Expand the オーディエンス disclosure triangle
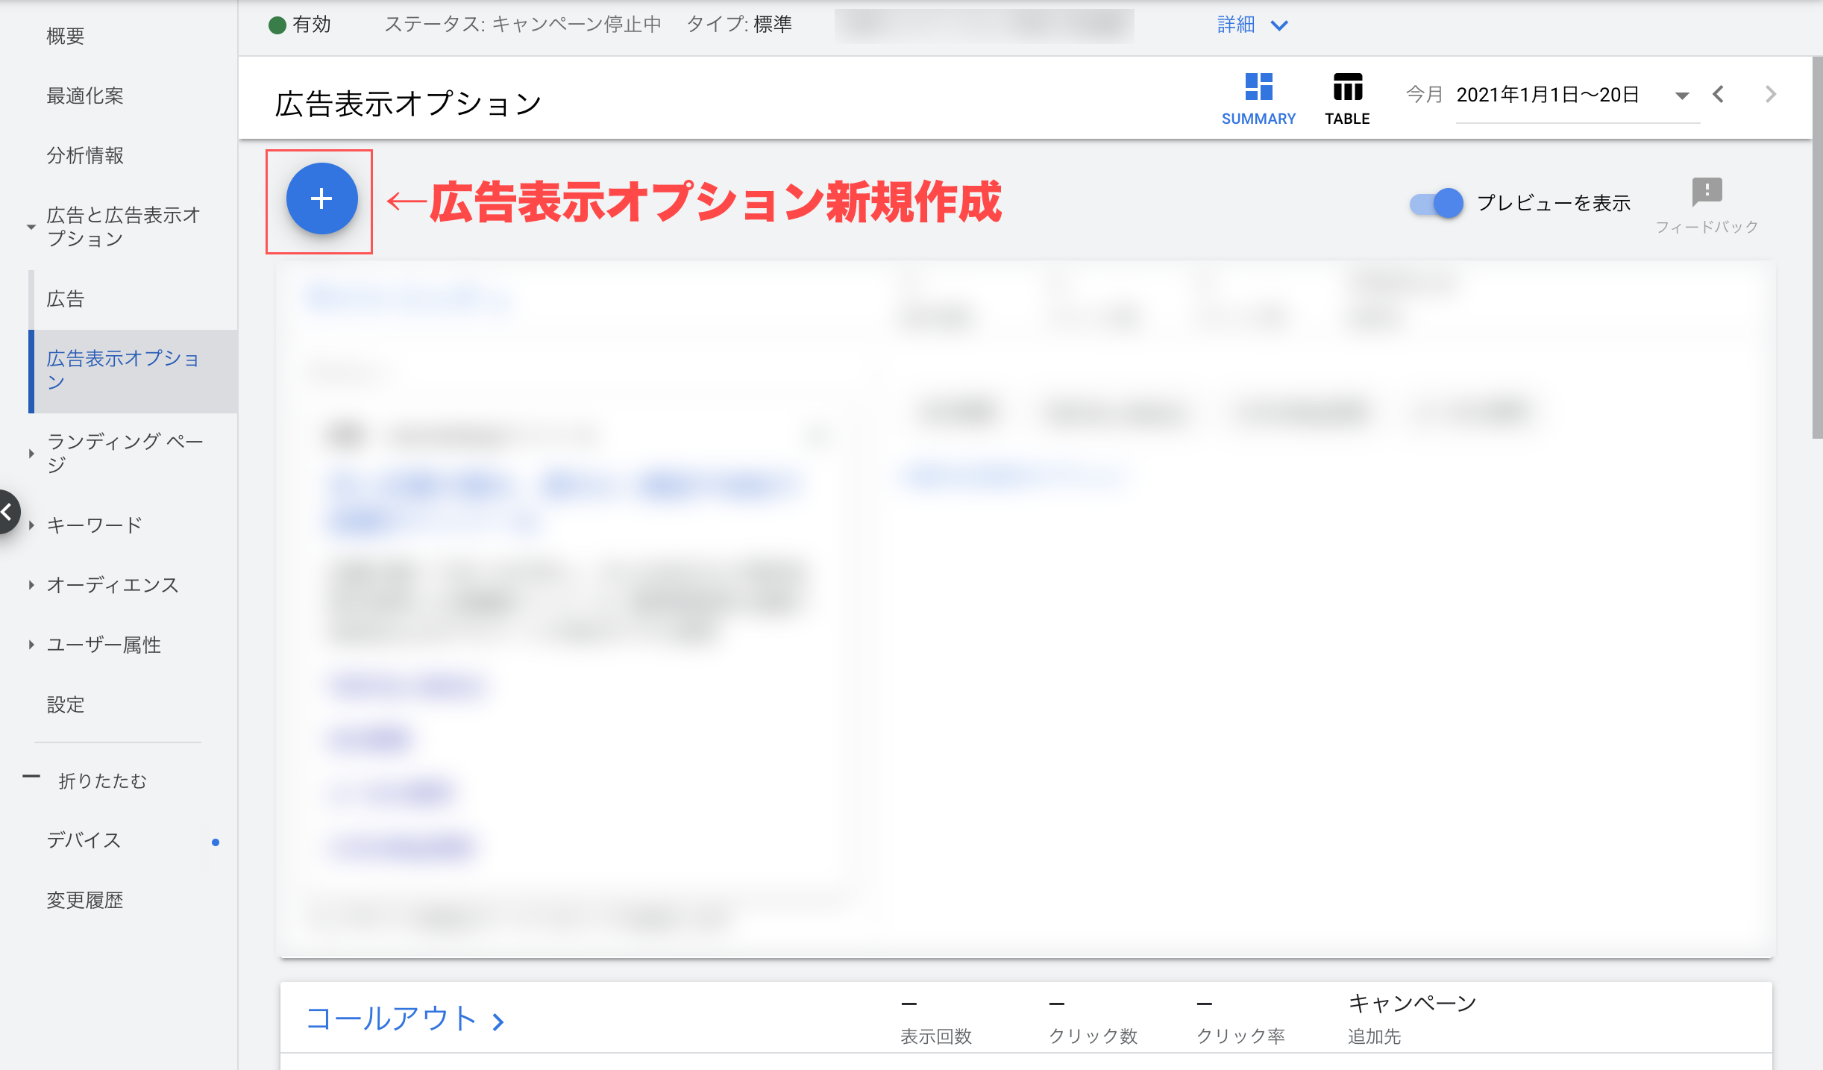This screenshot has height=1070, width=1823. tap(31, 585)
